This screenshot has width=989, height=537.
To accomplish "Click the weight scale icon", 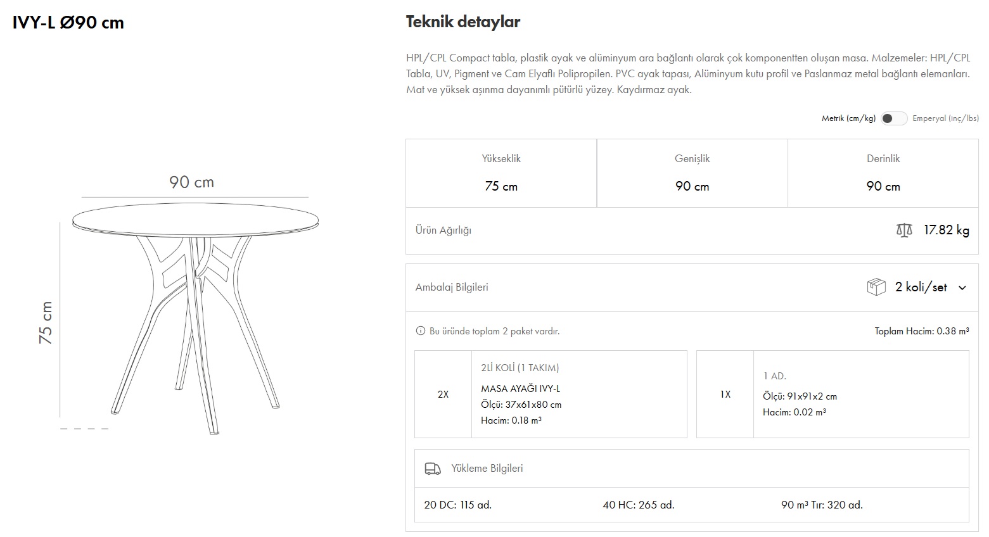I will pos(904,231).
